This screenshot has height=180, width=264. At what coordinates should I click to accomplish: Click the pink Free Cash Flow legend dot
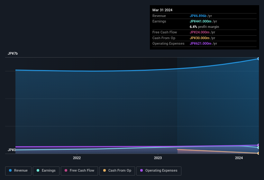click(66, 170)
